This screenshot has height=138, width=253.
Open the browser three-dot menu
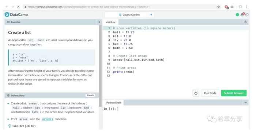tap(246, 7)
